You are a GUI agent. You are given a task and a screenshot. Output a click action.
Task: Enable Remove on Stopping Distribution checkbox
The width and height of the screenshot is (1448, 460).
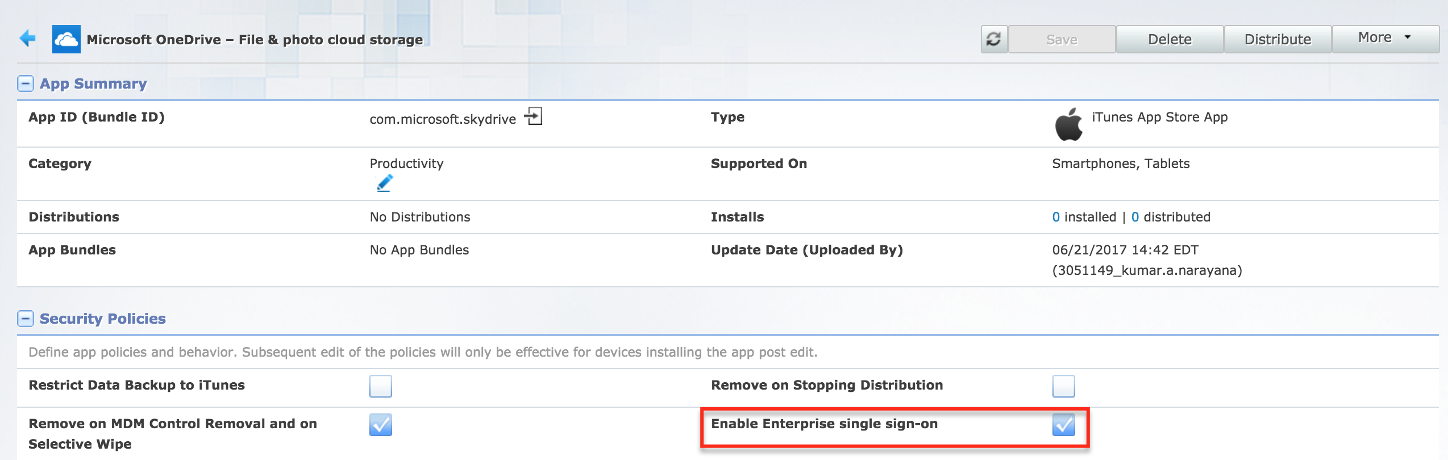(1063, 386)
